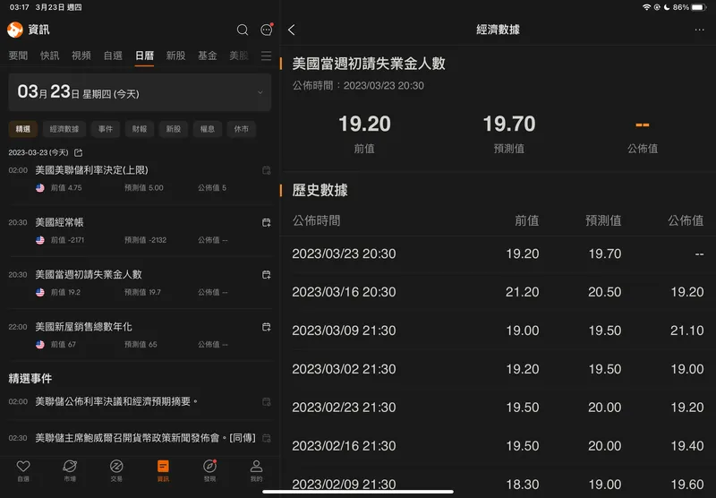Select history row 2023/03/09 21:30
The width and height of the screenshot is (716, 498).
click(498, 331)
